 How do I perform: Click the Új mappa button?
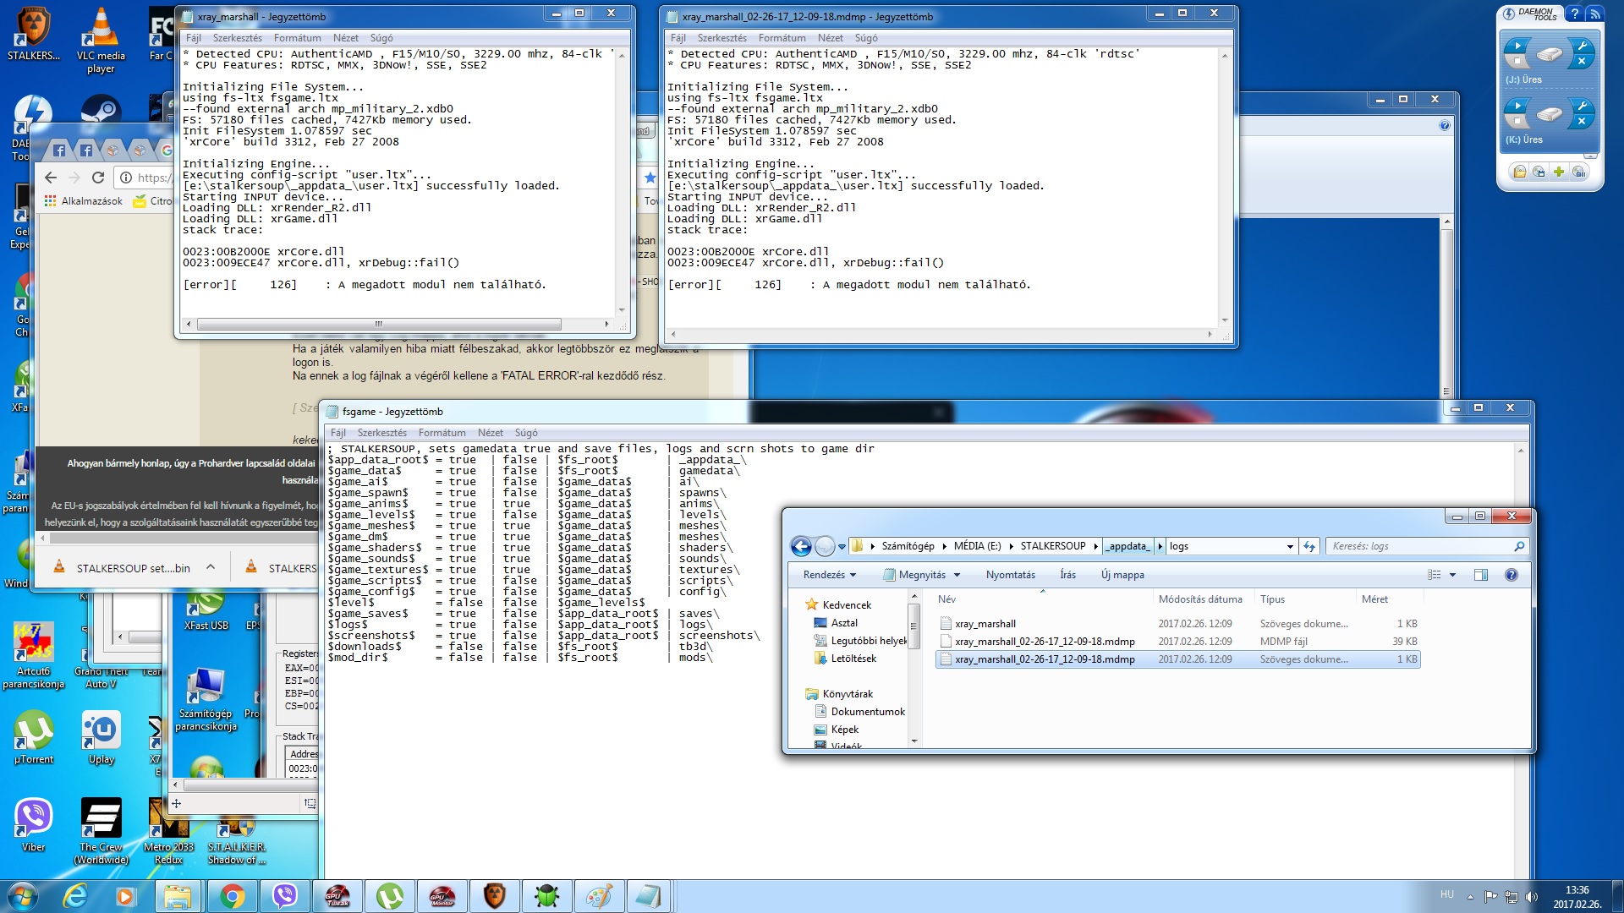pos(1122,575)
